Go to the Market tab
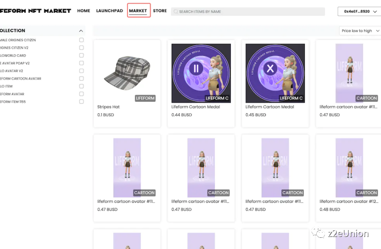 [138, 11]
